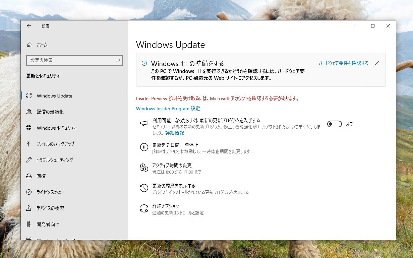
Task: Open Windows Insider Program 設定 link
Action: 168,109
